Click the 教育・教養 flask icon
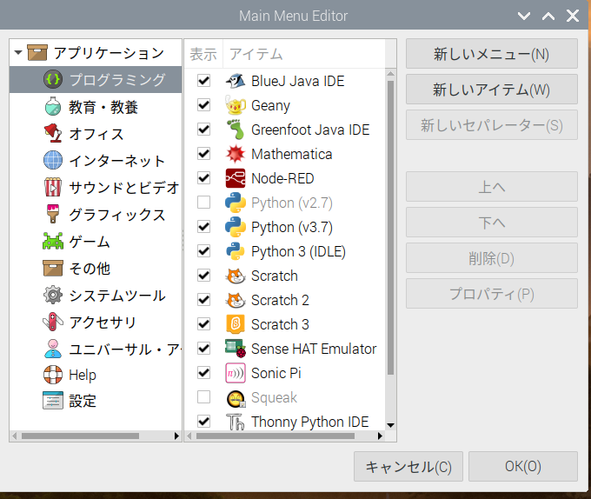The width and height of the screenshot is (591, 499). coord(53,107)
